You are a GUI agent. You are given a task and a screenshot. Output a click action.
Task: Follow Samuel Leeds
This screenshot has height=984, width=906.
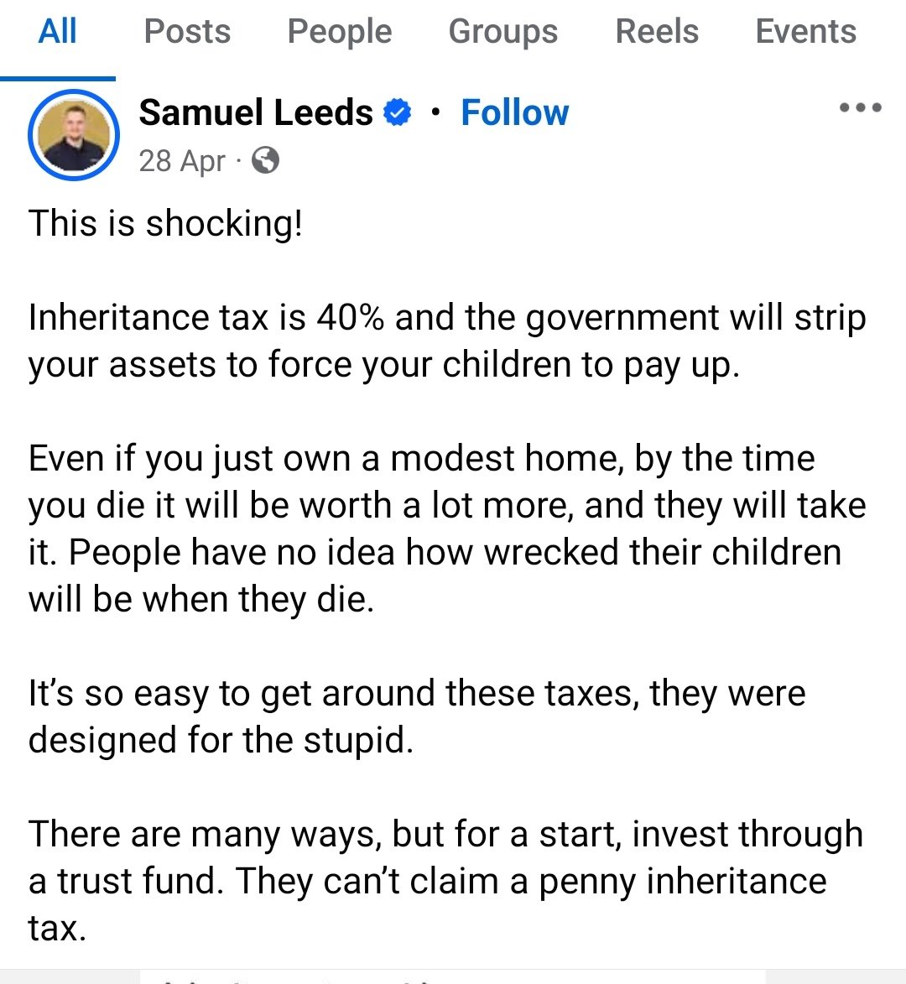[514, 112]
